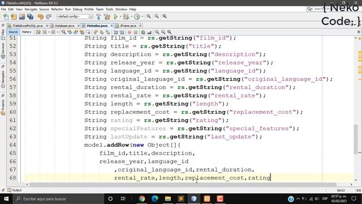The height and width of the screenshot is (204, 362).
Task: Reset zoom with third main toolbar magnifier
Action: pos(165,16)
